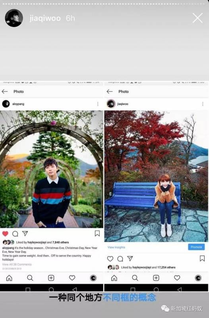Screen dimensions: 209x318
Task: Save the jiaqiwoo post with bookmark icon
Action: (202, 258)
